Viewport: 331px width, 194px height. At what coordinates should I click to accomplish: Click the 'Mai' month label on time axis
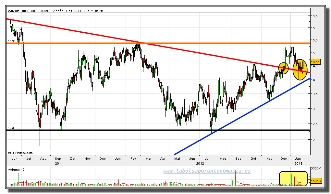(177, 159)
